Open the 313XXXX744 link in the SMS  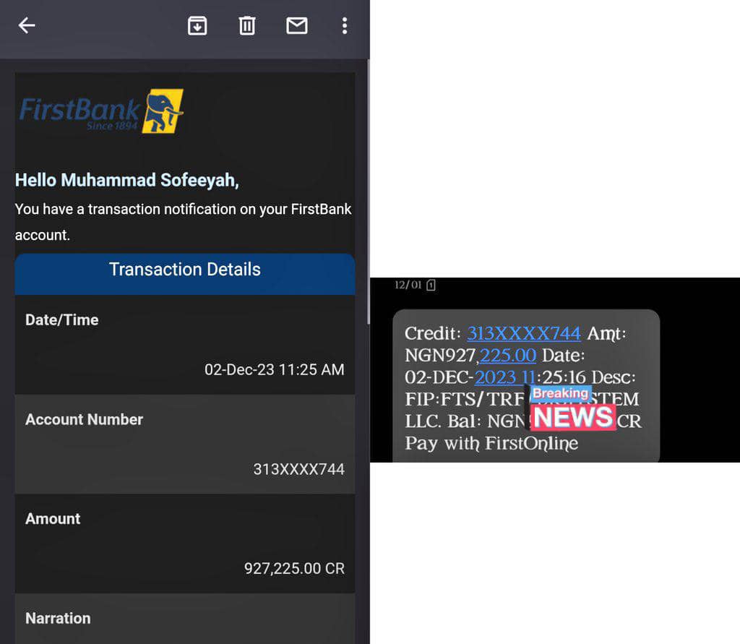coord(523,333)
